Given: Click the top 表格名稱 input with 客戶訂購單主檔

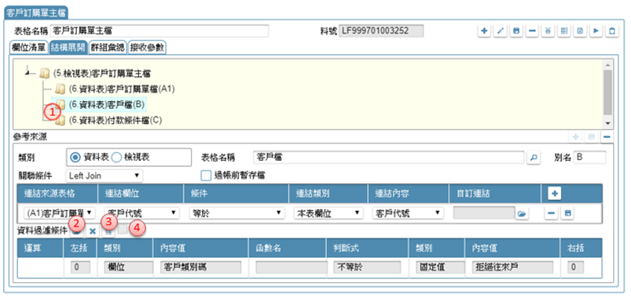Looking at the screenshot, I should (160, 31).
